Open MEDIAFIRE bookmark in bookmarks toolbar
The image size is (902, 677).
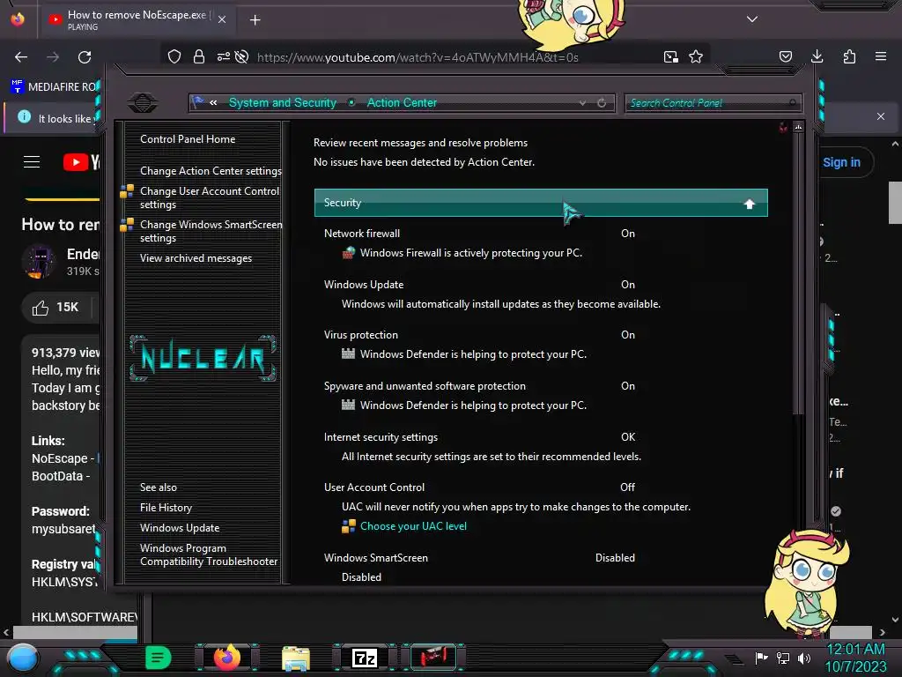[55, 87]
